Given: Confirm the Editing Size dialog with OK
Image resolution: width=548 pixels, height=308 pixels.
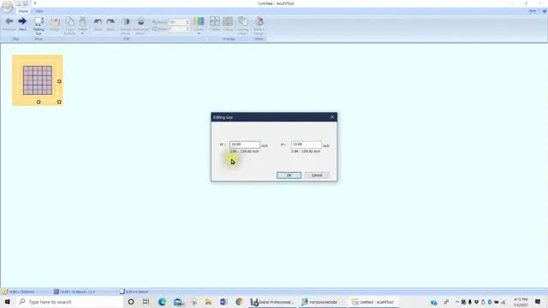Looking at the screenshot, I should [289, 175].
